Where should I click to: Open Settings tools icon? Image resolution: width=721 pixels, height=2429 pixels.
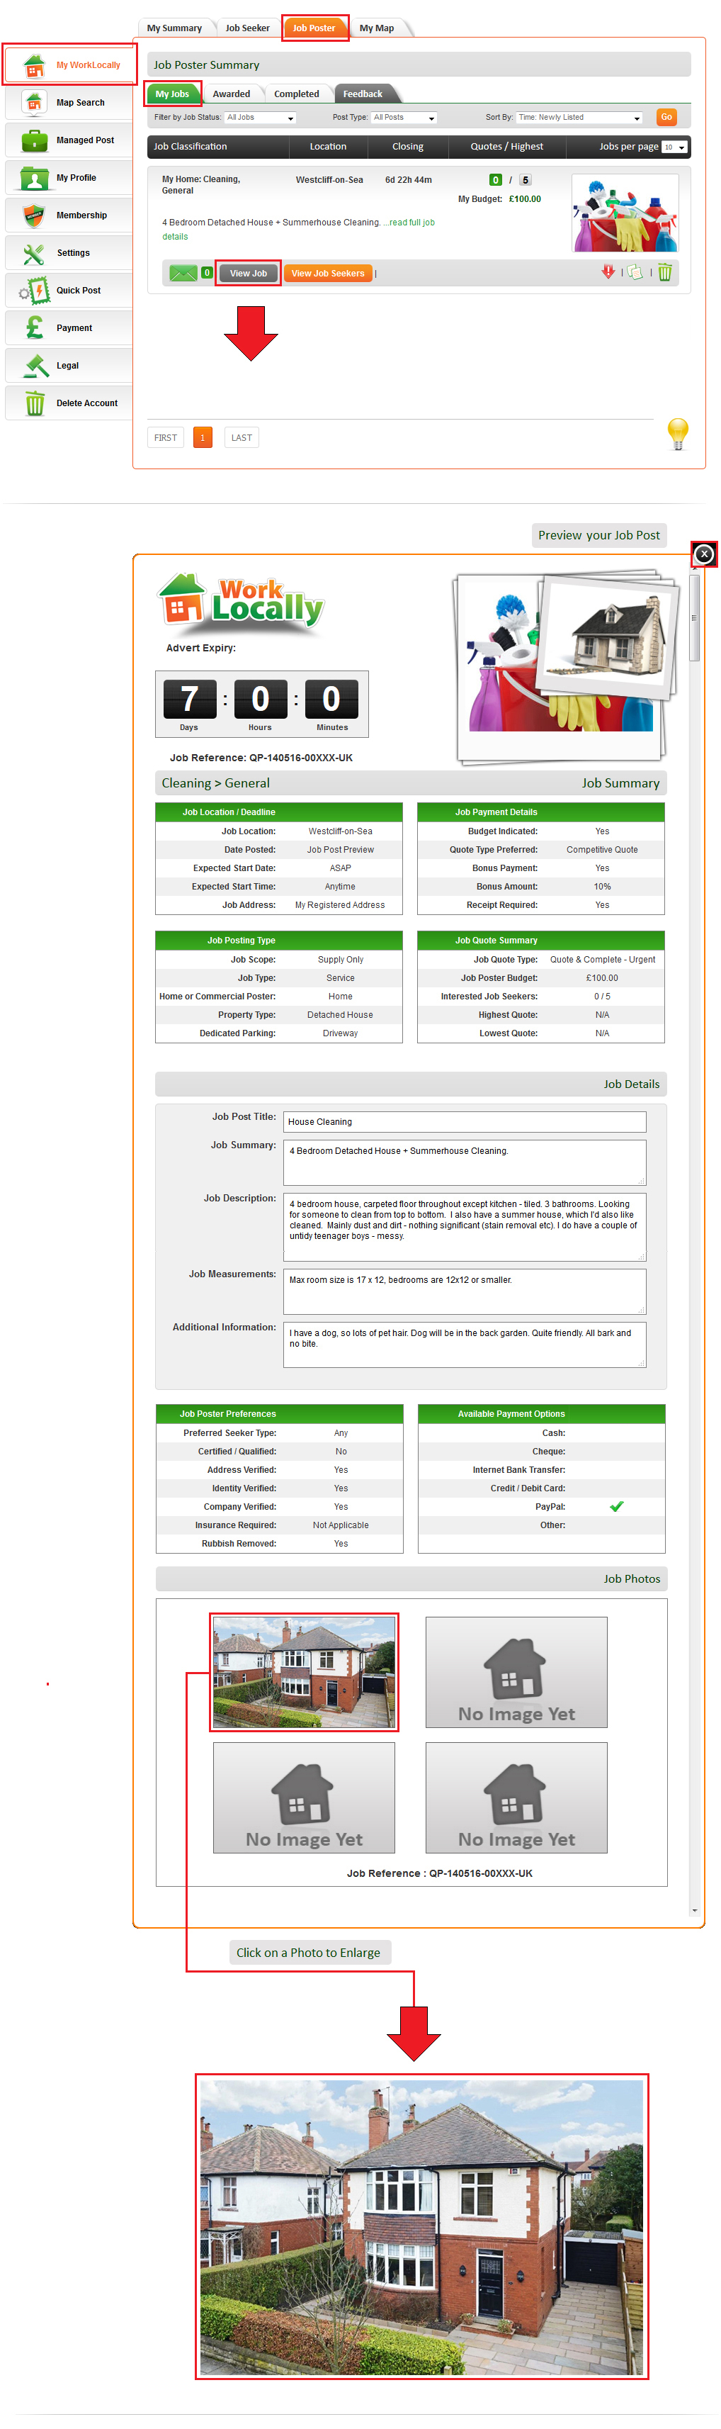tap(34, 253)
